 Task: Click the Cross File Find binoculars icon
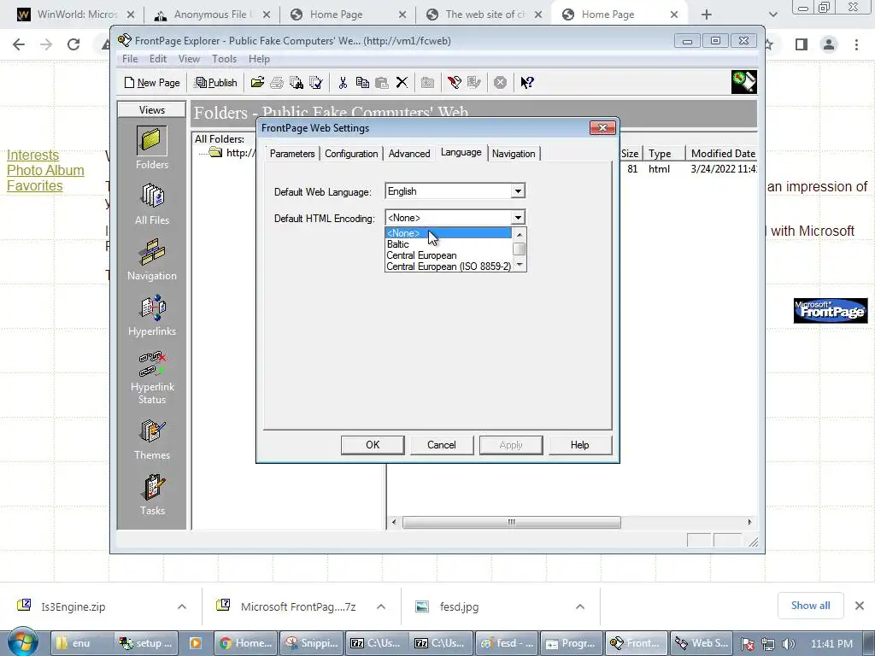296,83
